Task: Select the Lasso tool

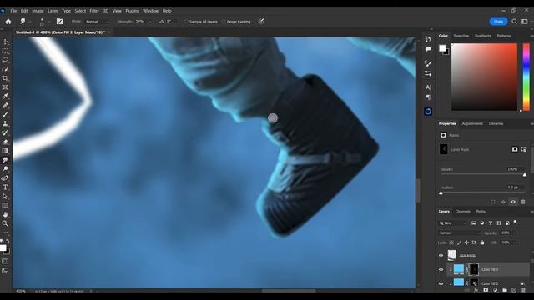Action: pos(5,60)
